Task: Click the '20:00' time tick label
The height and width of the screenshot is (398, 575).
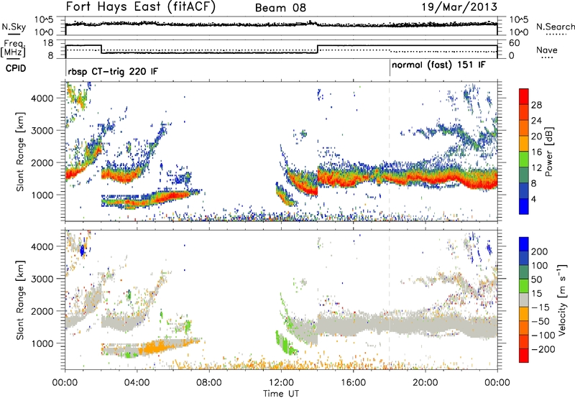Action: pos(425,383)
